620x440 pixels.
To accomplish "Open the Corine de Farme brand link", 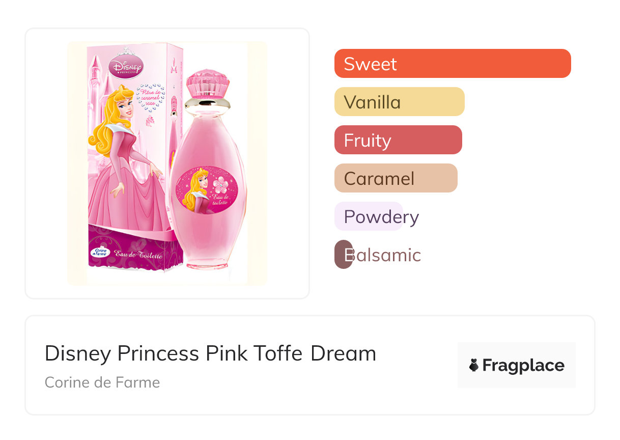I will [102, 382].
